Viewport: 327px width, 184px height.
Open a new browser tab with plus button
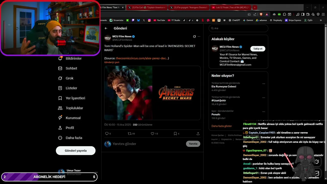255,7
